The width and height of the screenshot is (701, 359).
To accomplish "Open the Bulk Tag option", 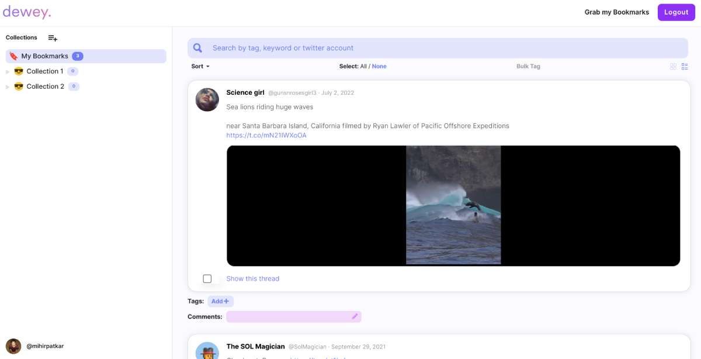I will [528, 66].
